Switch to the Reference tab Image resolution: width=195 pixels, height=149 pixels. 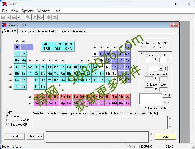(x=78, y=31)
